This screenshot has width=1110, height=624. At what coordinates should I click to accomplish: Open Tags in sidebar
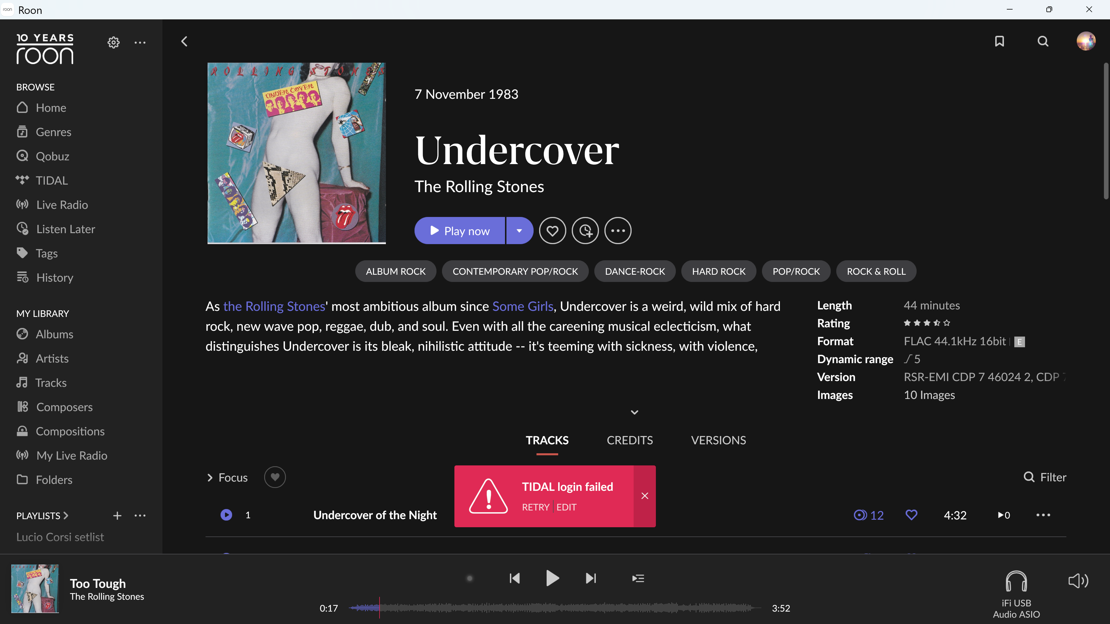tap(37, 253)
